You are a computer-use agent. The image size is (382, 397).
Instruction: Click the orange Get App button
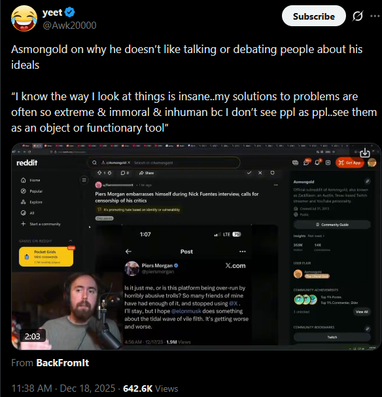coord(350,162)
